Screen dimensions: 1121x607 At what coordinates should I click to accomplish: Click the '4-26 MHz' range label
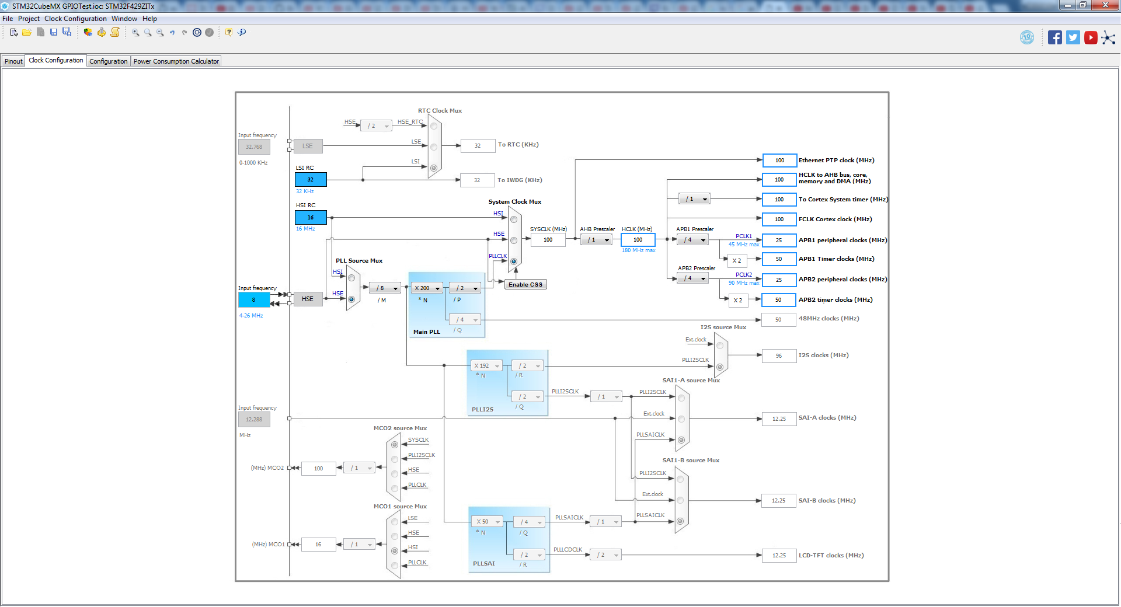click(251, 316)
